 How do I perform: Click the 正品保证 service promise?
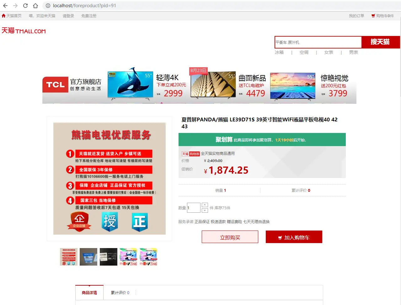[x=202, y=221]
